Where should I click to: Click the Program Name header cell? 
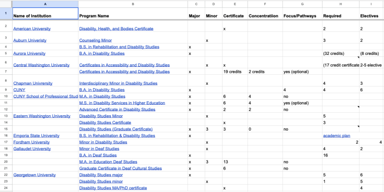133,13
